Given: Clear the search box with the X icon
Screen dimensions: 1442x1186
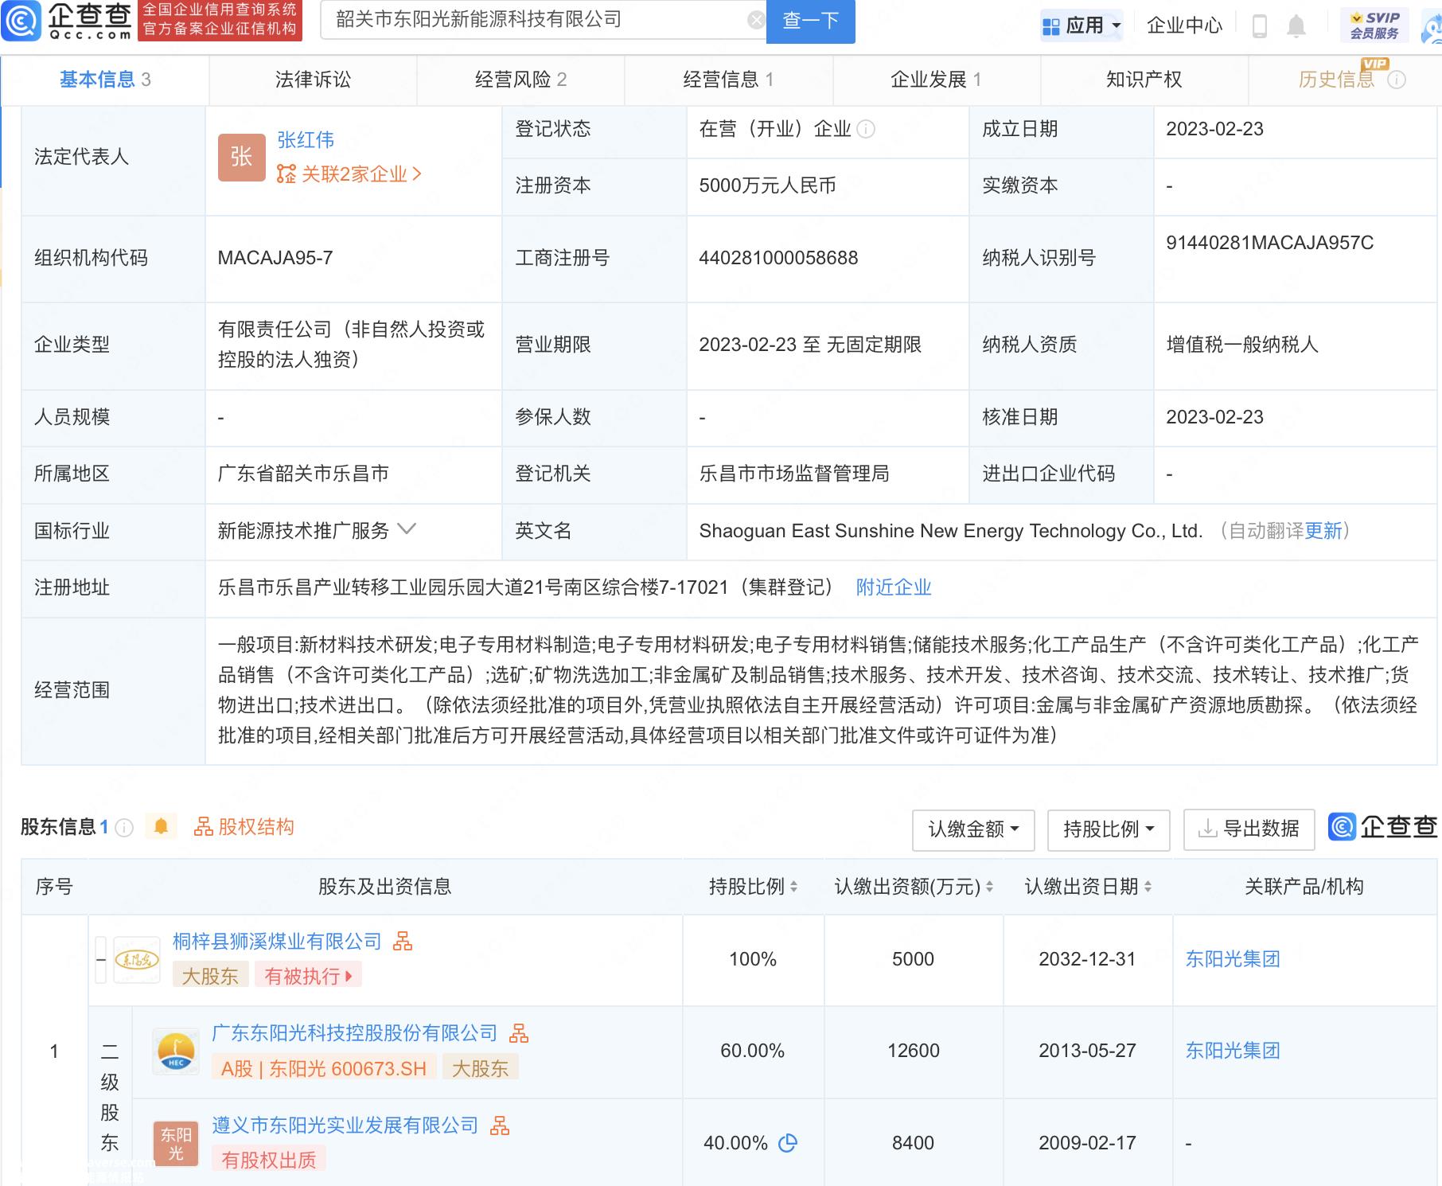Looking at the screenshot, I should point(756,21).
